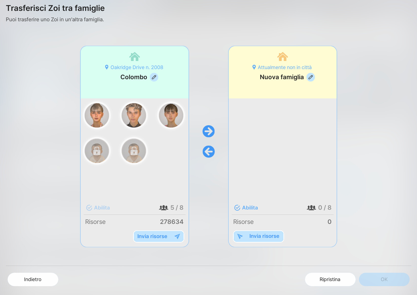Select the first Zoi portrait with bangs
This screenshot has height=295, width=417.
(97, 115)
